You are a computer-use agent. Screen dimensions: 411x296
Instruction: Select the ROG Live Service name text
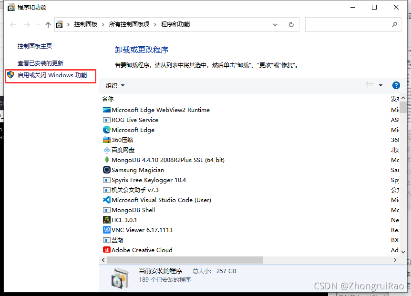coord(135,120)
